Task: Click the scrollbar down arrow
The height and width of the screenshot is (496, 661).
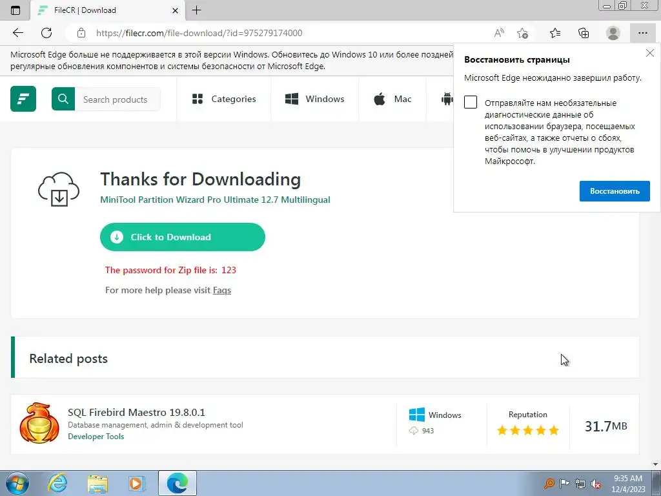Action: [656, 464]
